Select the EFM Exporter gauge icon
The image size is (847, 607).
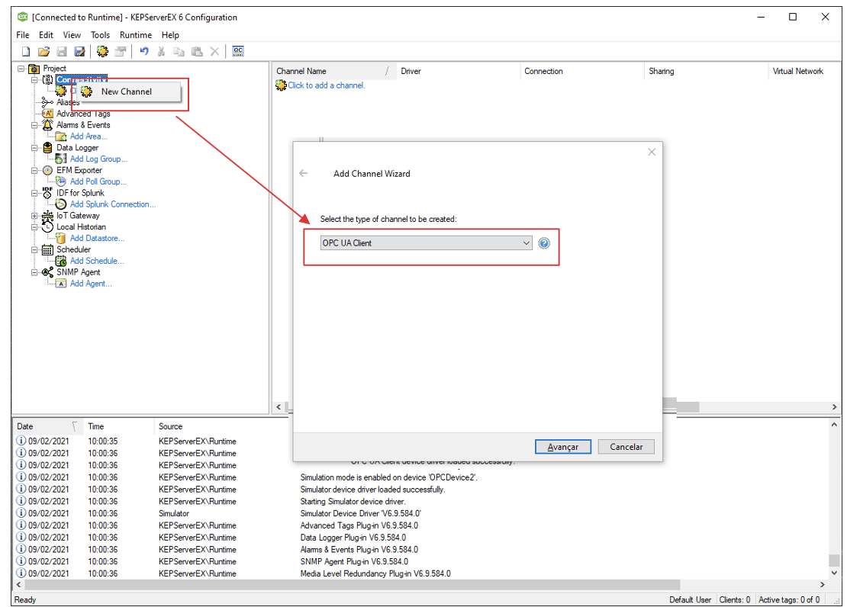click(47, 170)
